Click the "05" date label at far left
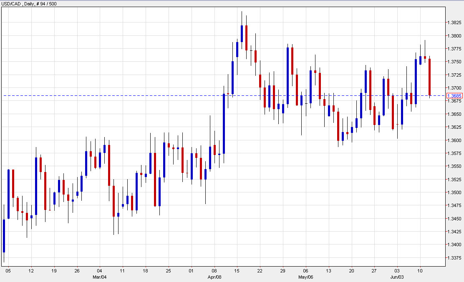The image size is (464, 282). point(8,270)
